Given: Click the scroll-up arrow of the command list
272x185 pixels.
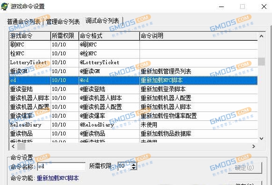Looking at the screenshot, I should [x=261, y=36].
